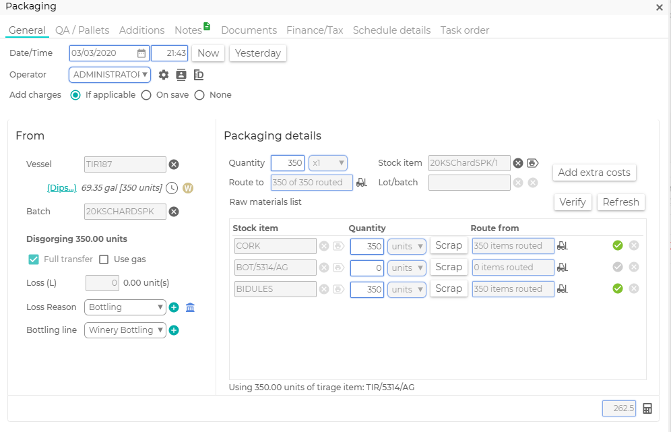This screenshot has width=671, height=432.
Task: Open the vessel history clock icon
Action: (x=172, y=188)
